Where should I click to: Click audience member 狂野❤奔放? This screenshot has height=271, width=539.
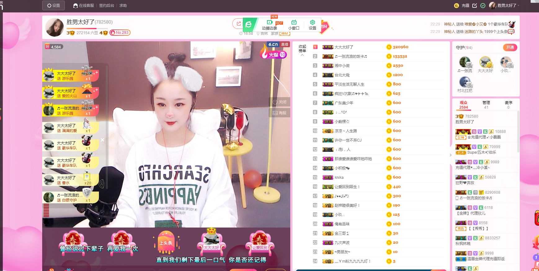[x=465, y=183]
